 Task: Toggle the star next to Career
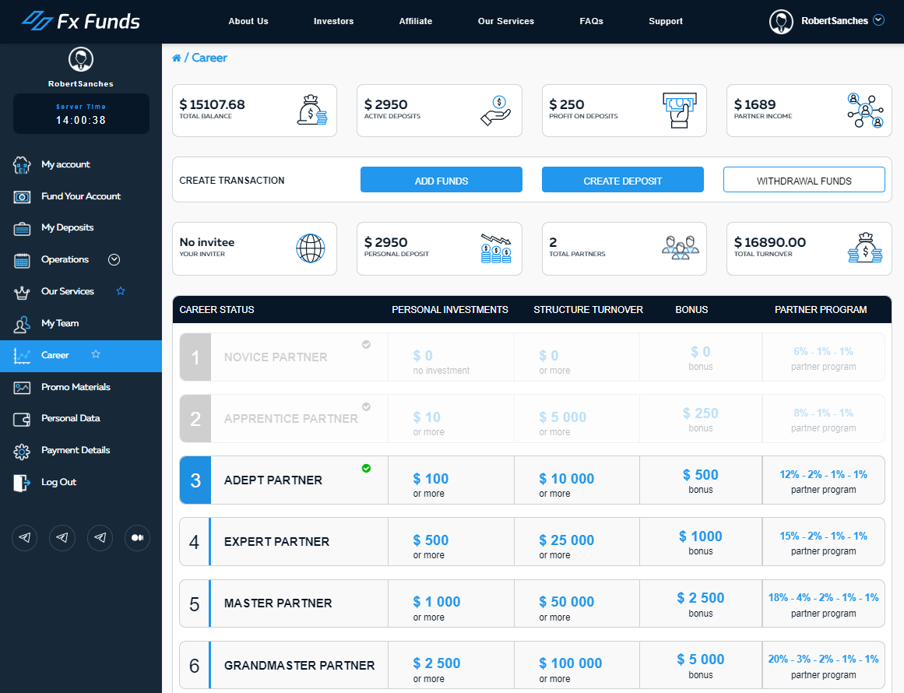pos(96,354)
